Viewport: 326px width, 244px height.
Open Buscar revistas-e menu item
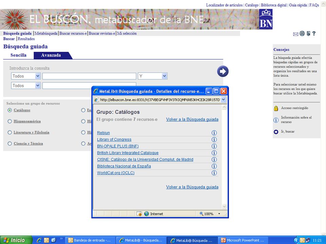(102, 34)
